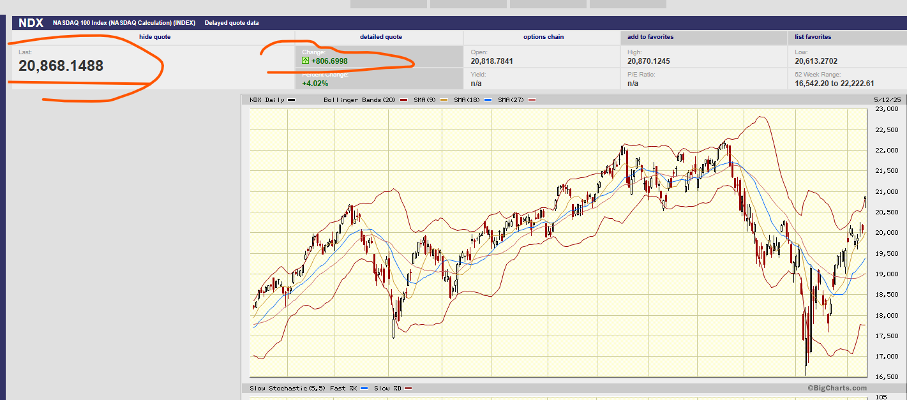Click the black NDX Daily legend marker
907x400 pixels.
point(292,100)
